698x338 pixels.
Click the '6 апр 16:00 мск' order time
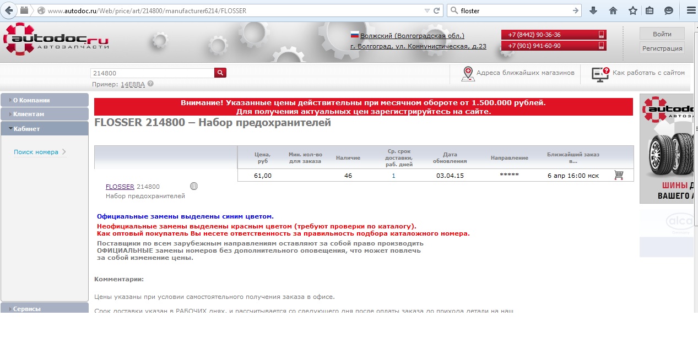coord(573,176)
